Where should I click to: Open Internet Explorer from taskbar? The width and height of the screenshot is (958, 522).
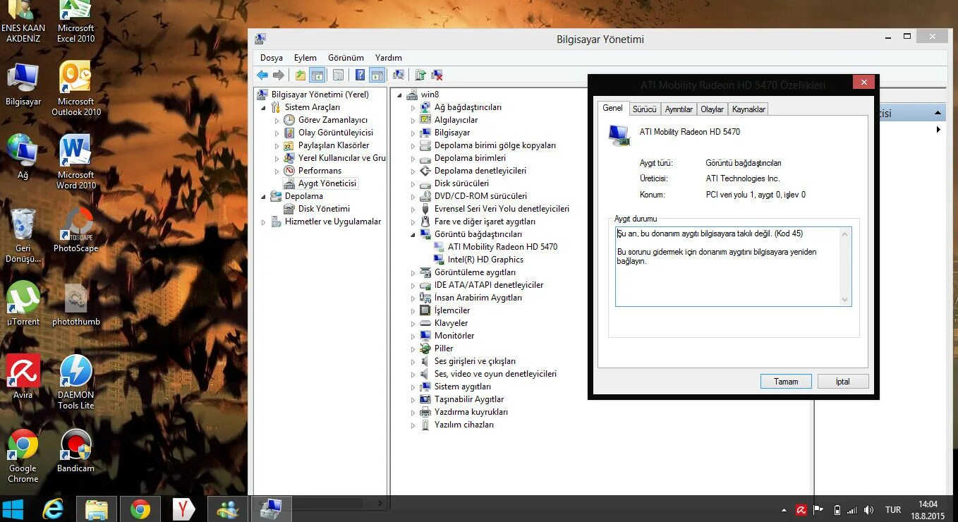(x=54, y=509)
